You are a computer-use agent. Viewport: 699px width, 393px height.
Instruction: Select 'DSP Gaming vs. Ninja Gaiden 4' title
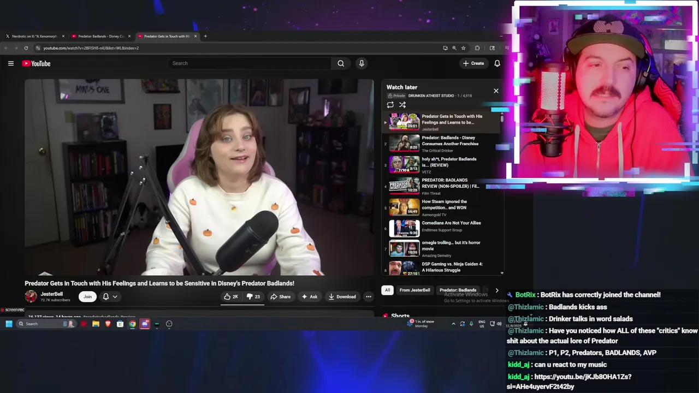[452, 267]
